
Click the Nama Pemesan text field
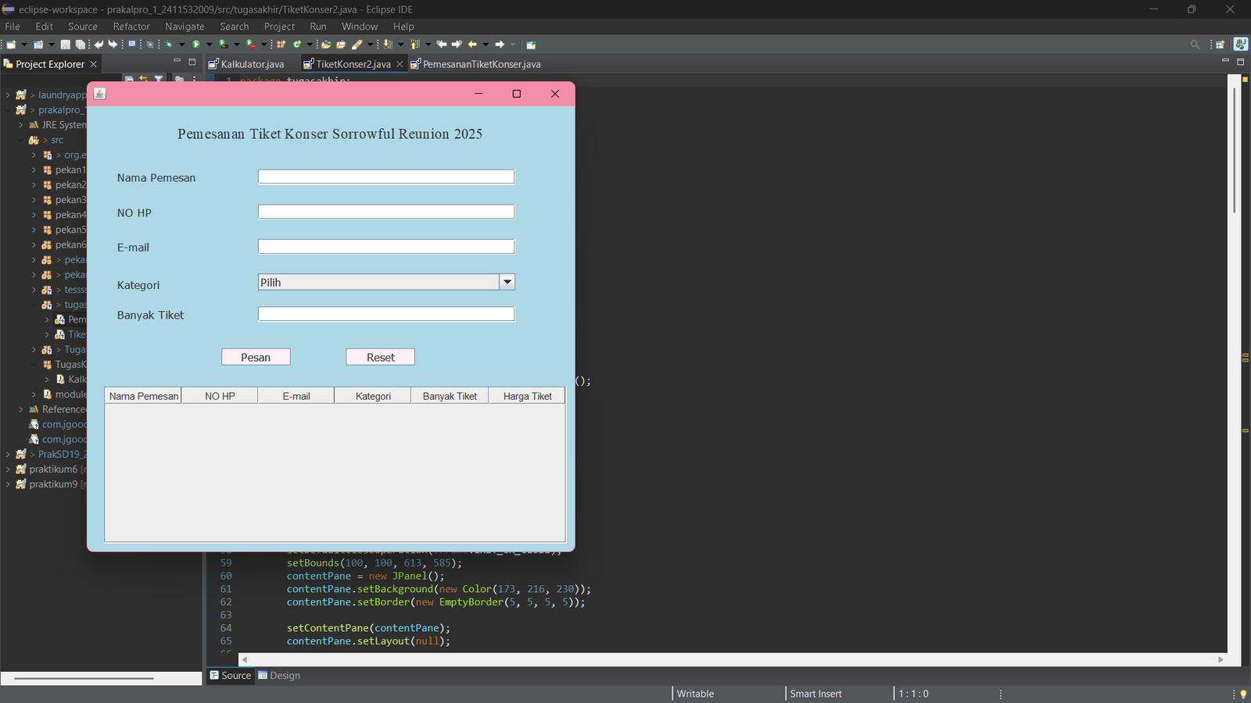(386, 177)
